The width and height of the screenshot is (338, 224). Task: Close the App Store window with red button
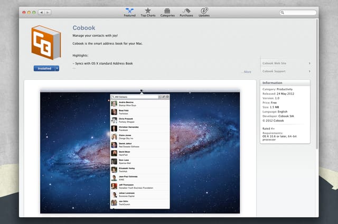point(24,13)
